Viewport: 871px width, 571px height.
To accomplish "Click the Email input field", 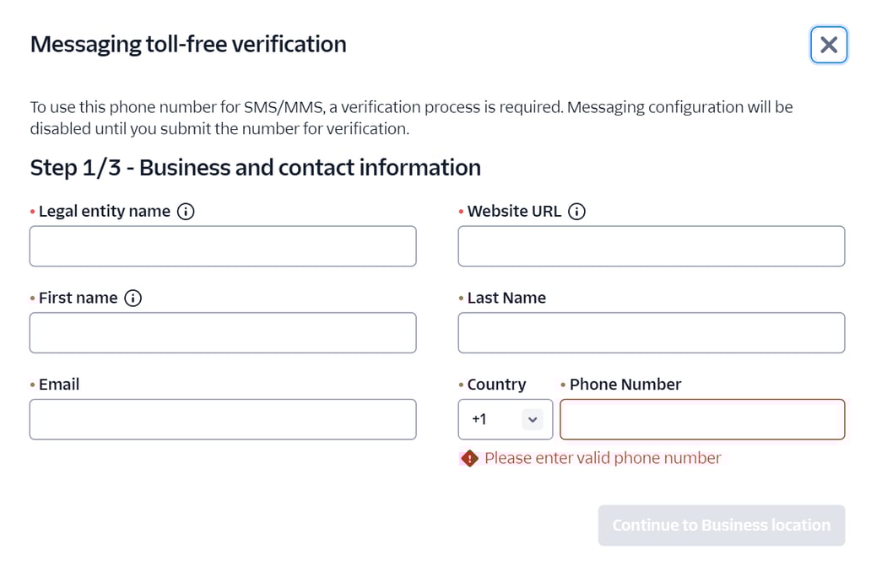I will [x=223, y=418].
